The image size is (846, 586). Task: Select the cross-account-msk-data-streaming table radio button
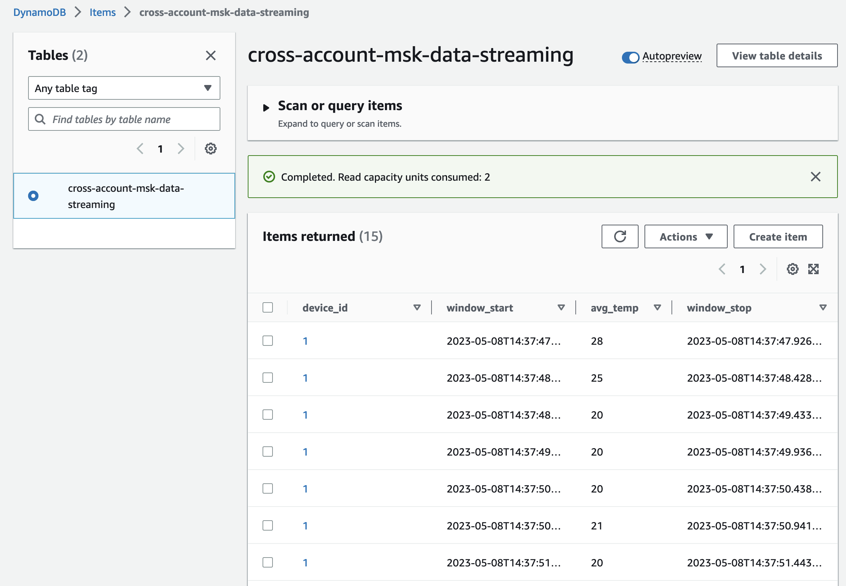tap(34, 195)
